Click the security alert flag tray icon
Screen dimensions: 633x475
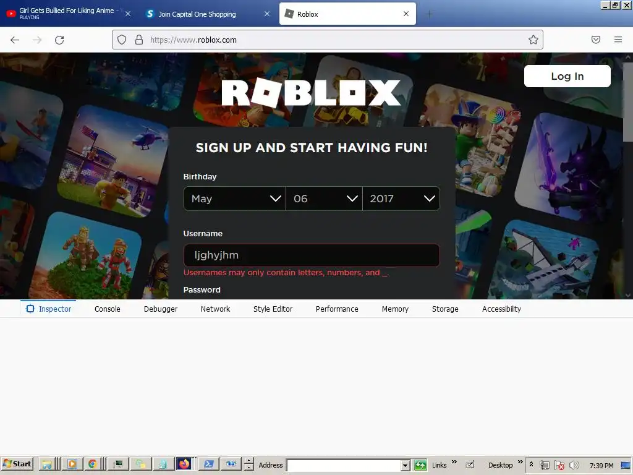[559, 465]
